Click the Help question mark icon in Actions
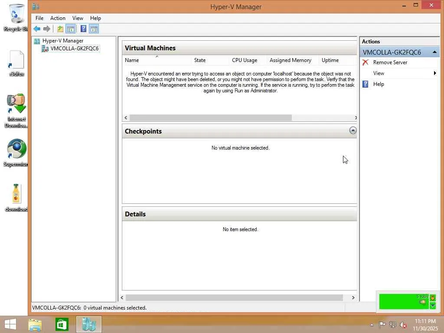 point(366,85)
